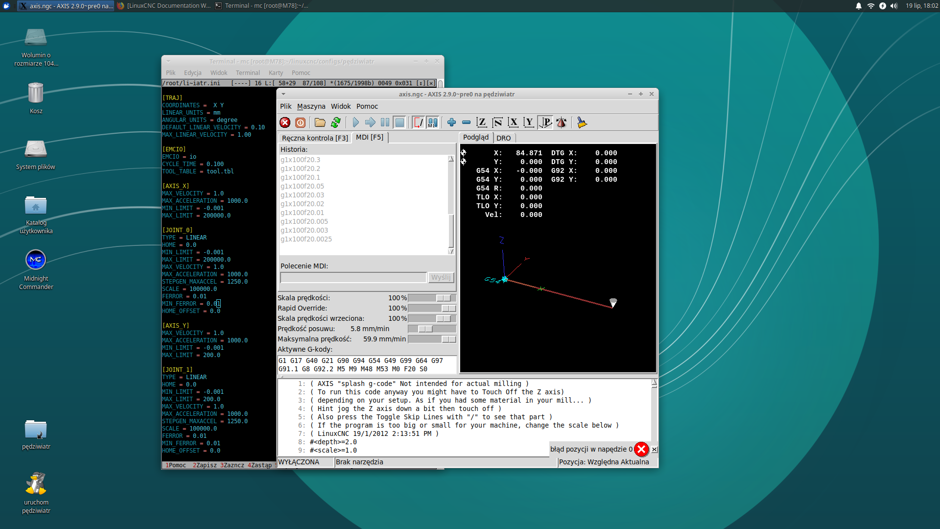Select perspective P view icon
The image size is (940, 529).
coord(545,122)
